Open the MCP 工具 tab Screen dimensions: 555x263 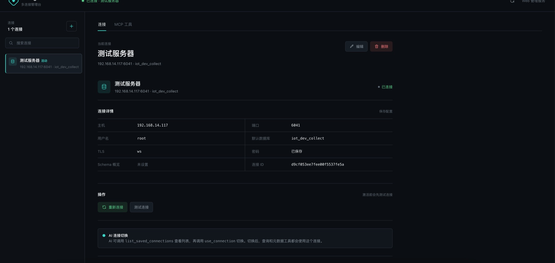[x=123, y=24]
